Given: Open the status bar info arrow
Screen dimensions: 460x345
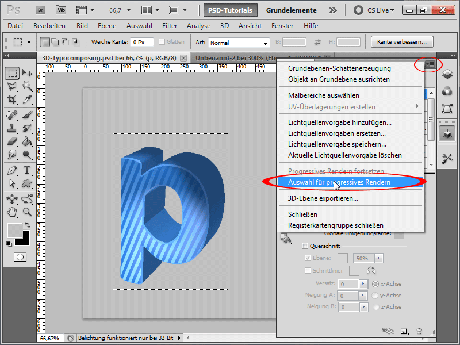Looking at the screenshot, I should (x=179, y=338).
